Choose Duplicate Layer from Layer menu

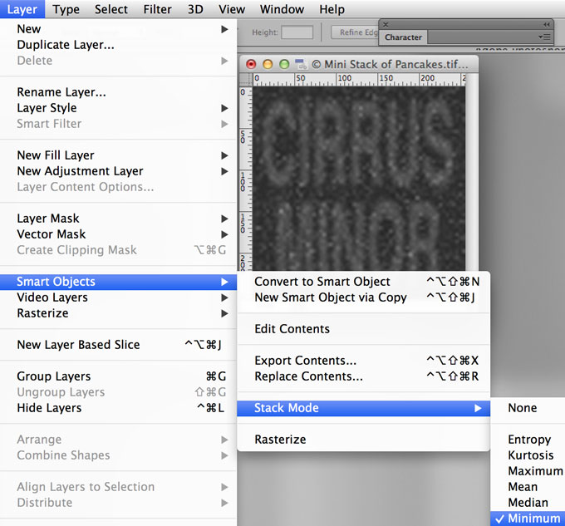(66, 45)
